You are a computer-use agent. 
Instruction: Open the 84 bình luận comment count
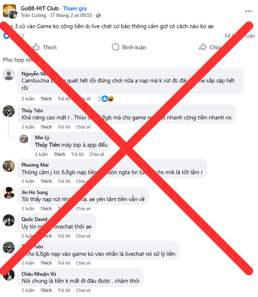click(x=239, y=36)
